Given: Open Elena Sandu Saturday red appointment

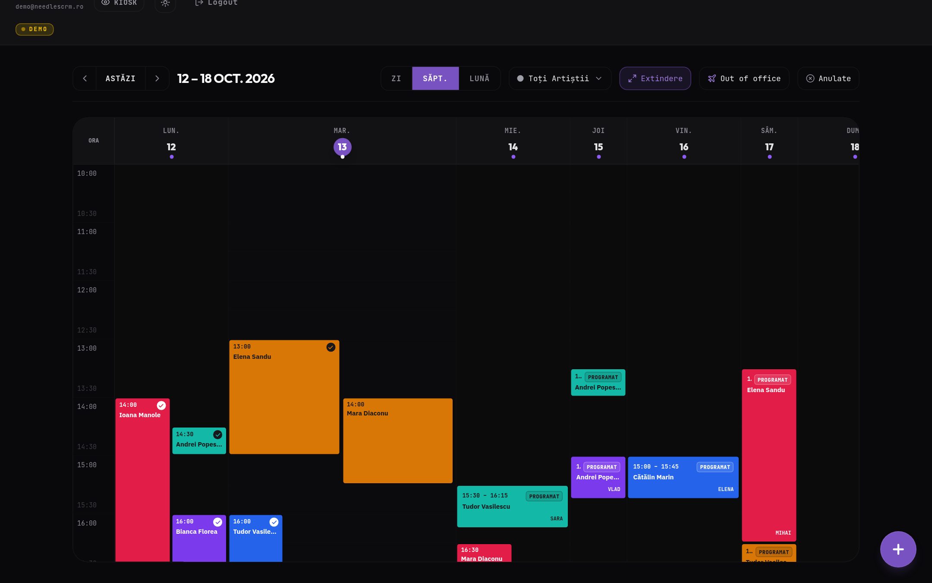Looking at the screenshot, I should (769, 455).
